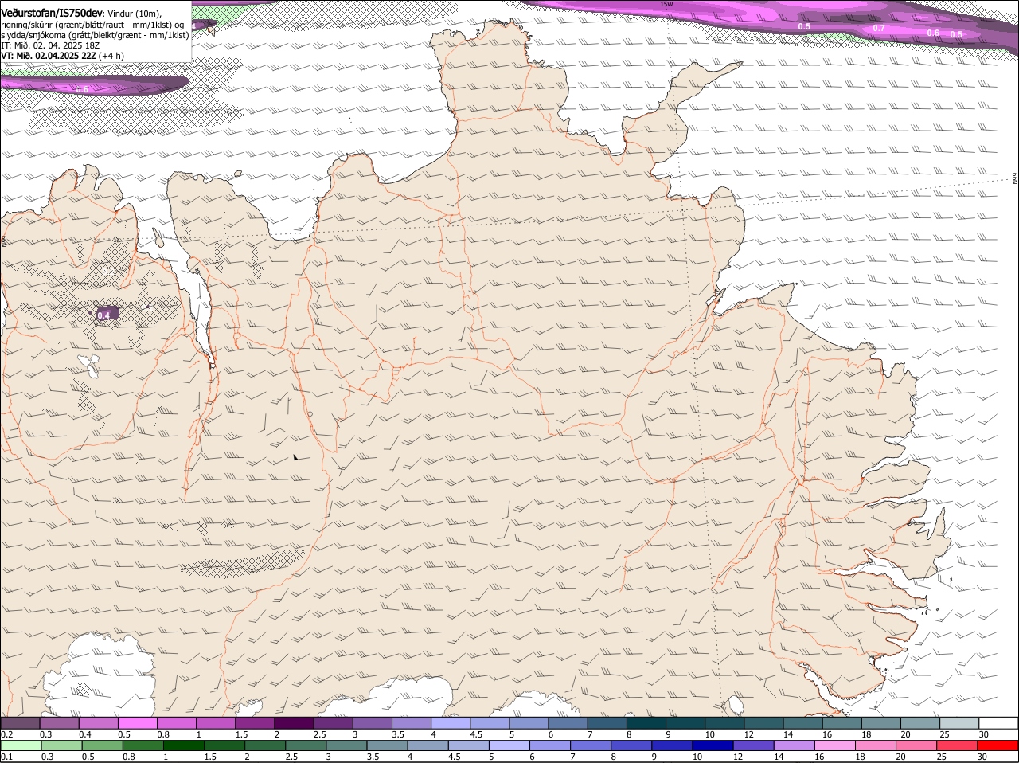Click the 'VT: Mið. 02.04.2025 22Z' valid time

[50, 56]
